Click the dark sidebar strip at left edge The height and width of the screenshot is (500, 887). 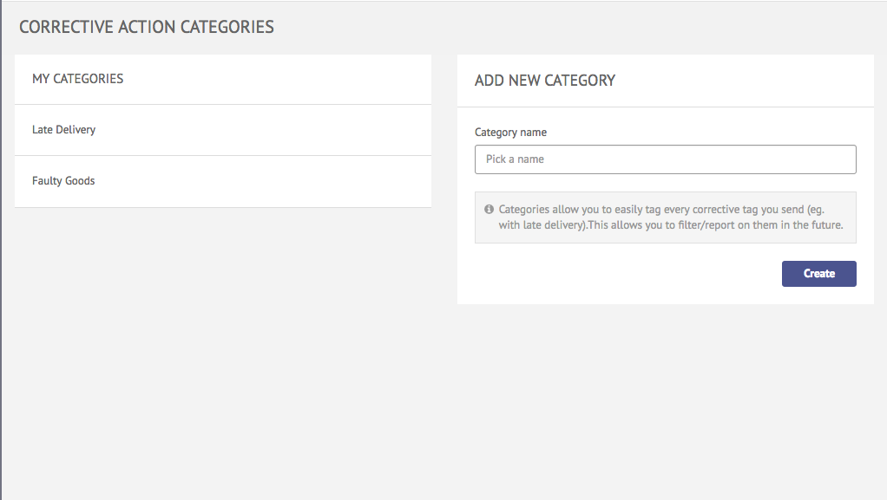tap(1, 250)
